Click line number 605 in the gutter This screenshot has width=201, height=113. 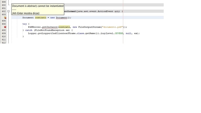[x=4, y=21]
